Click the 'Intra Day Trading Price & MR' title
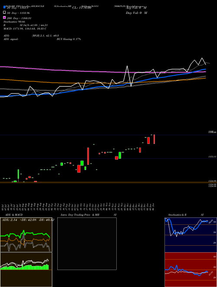Viewport: 217px width, 287px height. tap(80, 215)
